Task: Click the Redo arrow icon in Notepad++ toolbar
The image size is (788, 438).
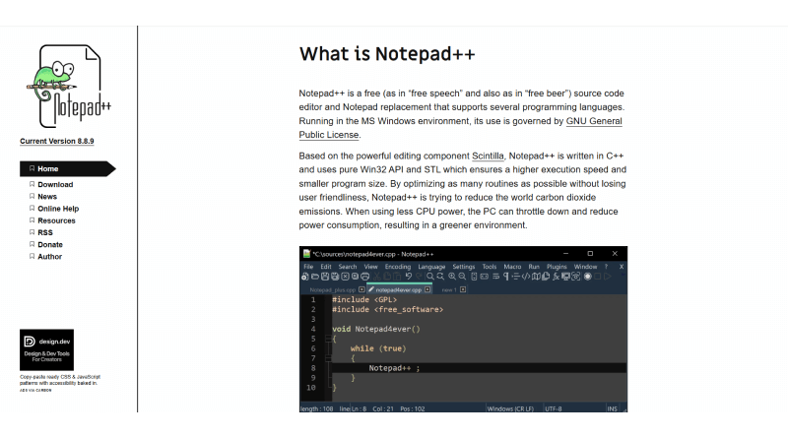Action: pos(419,277)
